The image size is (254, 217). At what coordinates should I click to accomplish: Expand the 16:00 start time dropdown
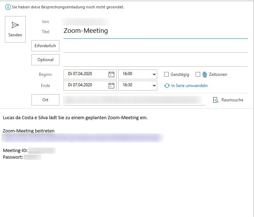154,74
